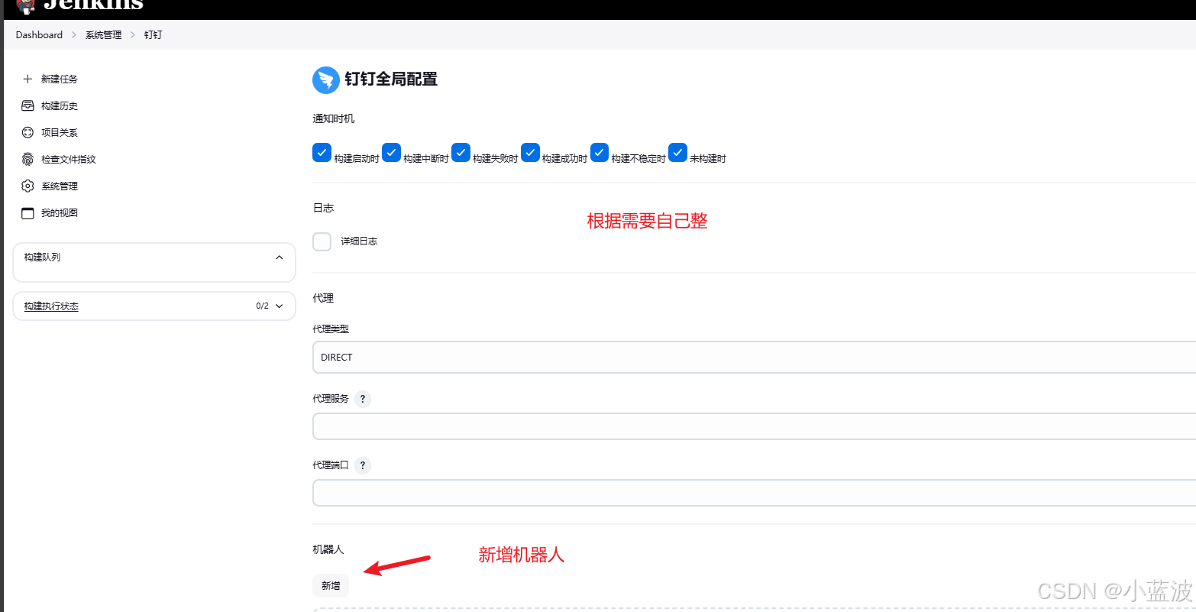This screenshot has width=1196, height=612.
Task: Click the fingerprint icon for 检查文件指纹
Action: tap(27, 159)
